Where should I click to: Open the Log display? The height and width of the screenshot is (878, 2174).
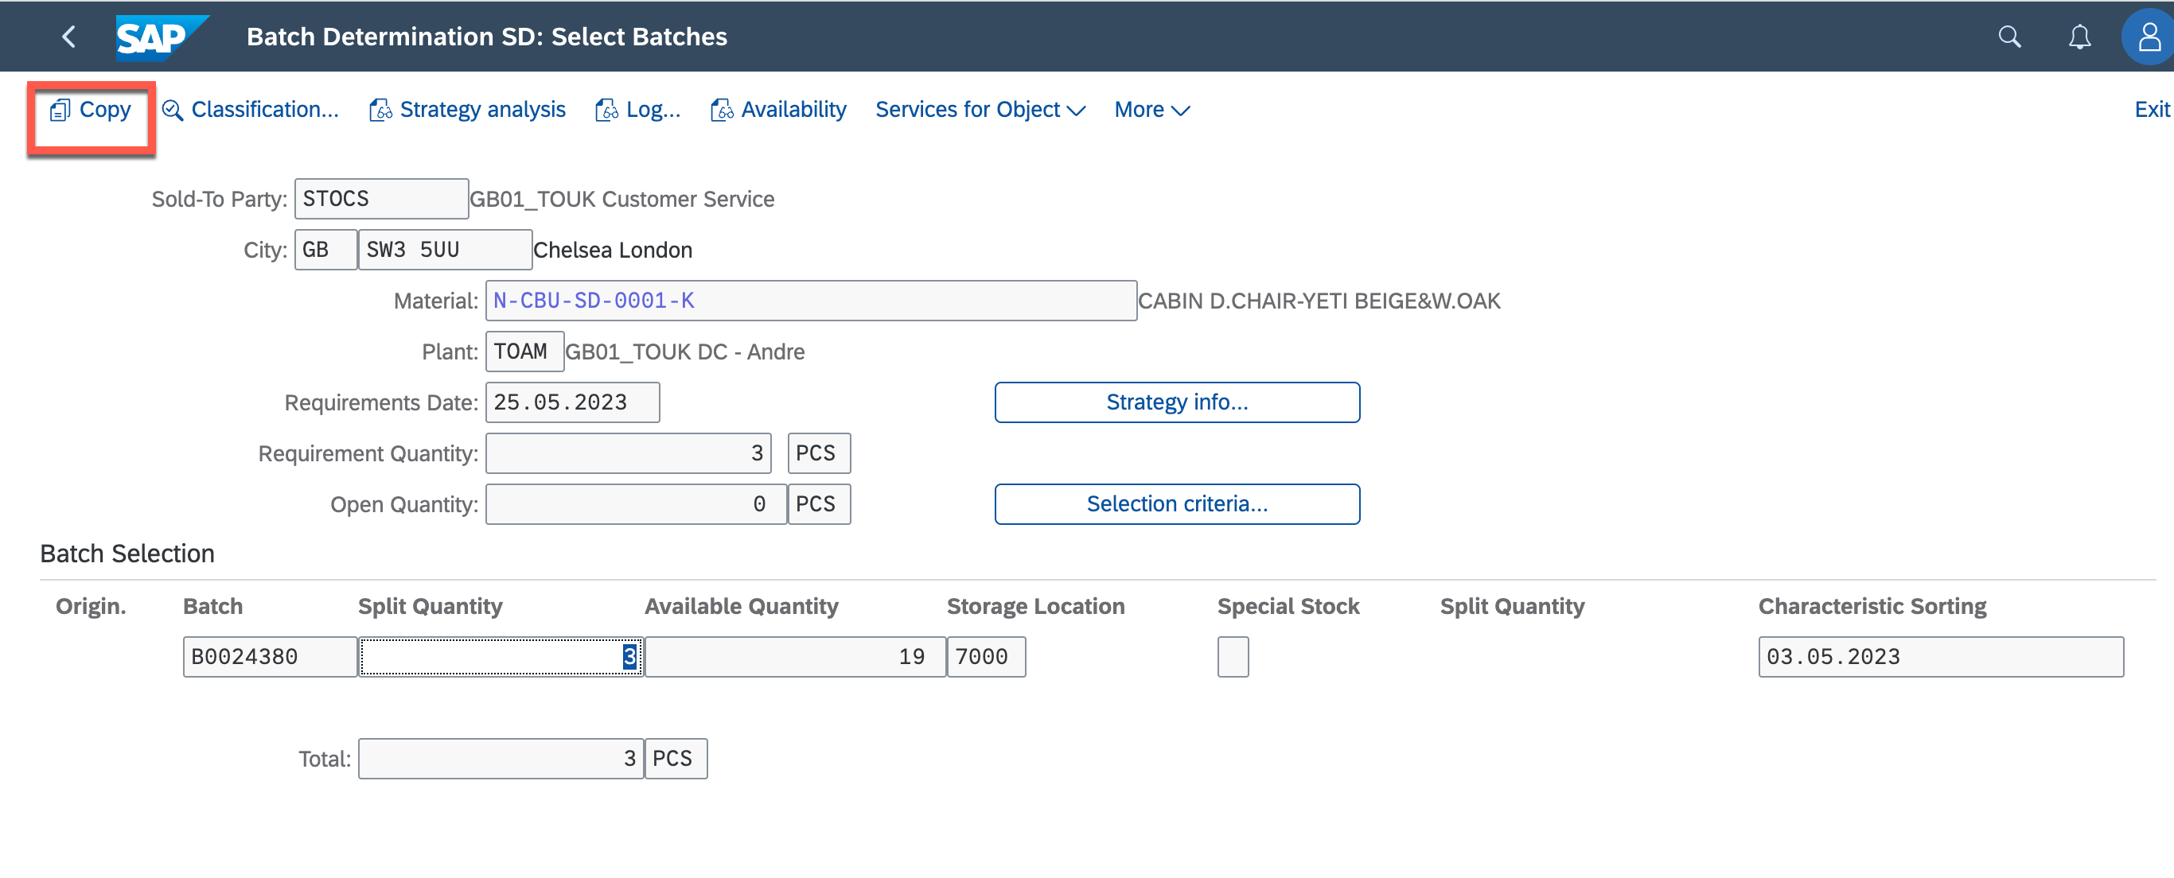click(638, 110)
